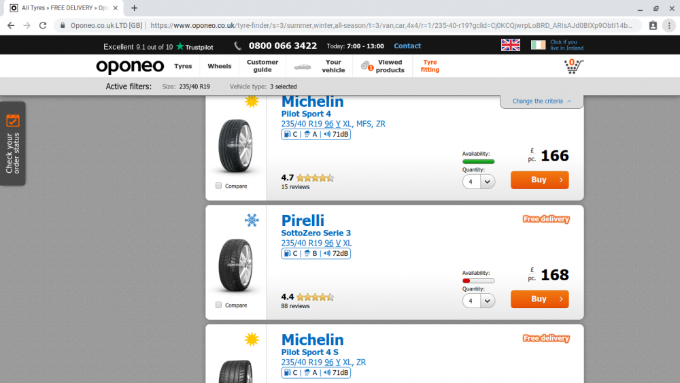Open the shopping cart icon
Screen dimensions: 680x383
pos(573,67)
